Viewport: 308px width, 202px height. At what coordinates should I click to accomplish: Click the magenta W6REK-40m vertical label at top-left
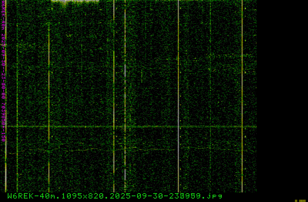click(x=3, y=15)
